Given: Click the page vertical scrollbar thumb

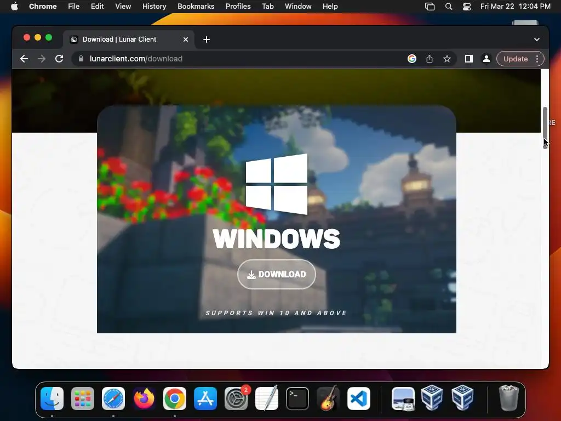Looking at the screenshot, I should tap(545, 127).
